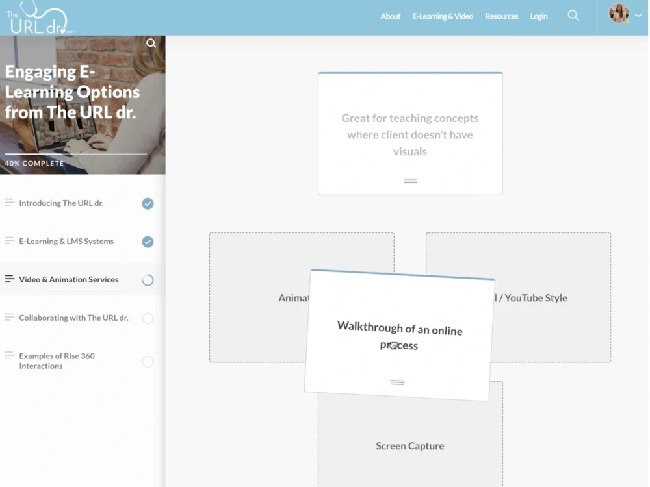
Task: Click lines icon beside Collaborating with The URL dr.
Action: pyautogui.click(x=9, y=318)
